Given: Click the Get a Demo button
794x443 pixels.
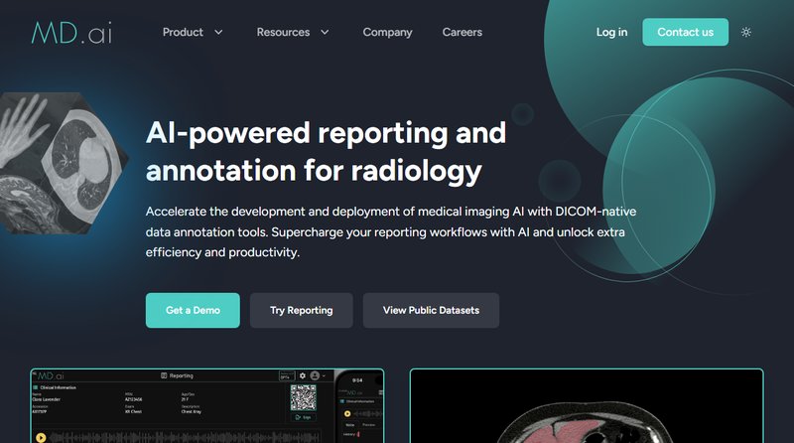Looking at the screenshot, I should click(x=193, y=310).
